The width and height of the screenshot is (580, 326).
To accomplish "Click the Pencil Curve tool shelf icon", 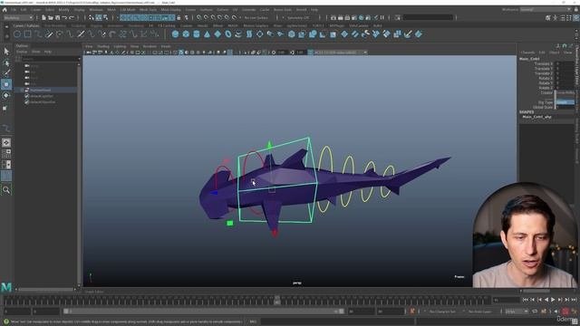I will click(x=49, y=34).
